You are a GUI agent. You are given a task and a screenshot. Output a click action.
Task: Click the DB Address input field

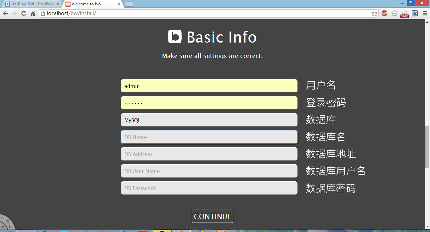click(209, 154)
